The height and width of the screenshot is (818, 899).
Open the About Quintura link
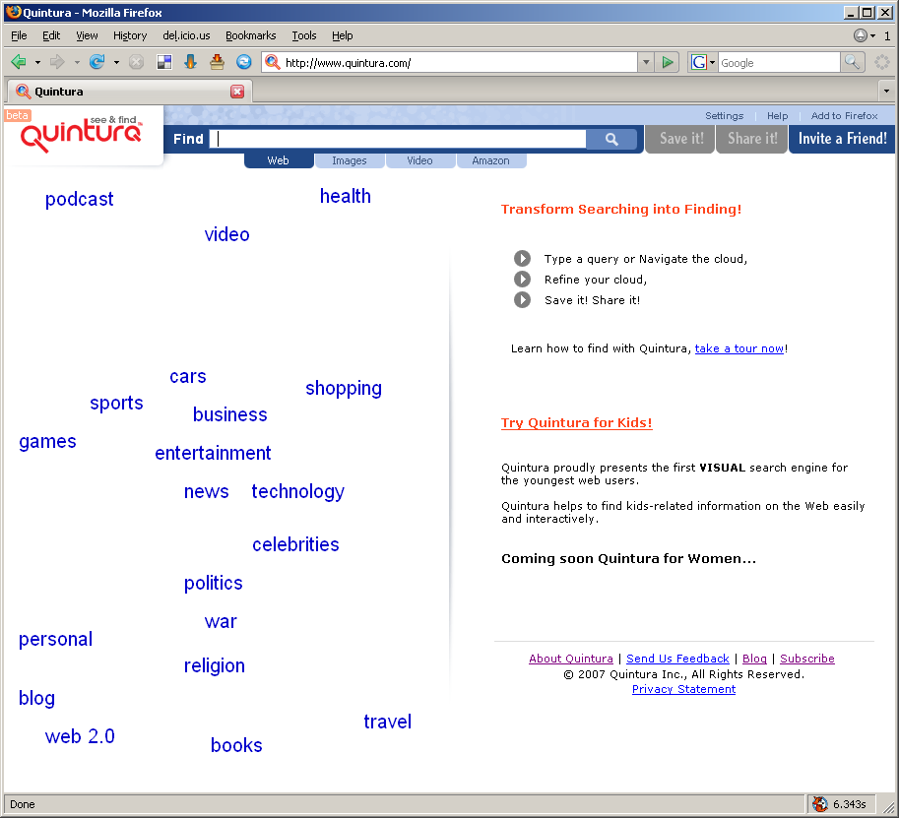(571, 659)
